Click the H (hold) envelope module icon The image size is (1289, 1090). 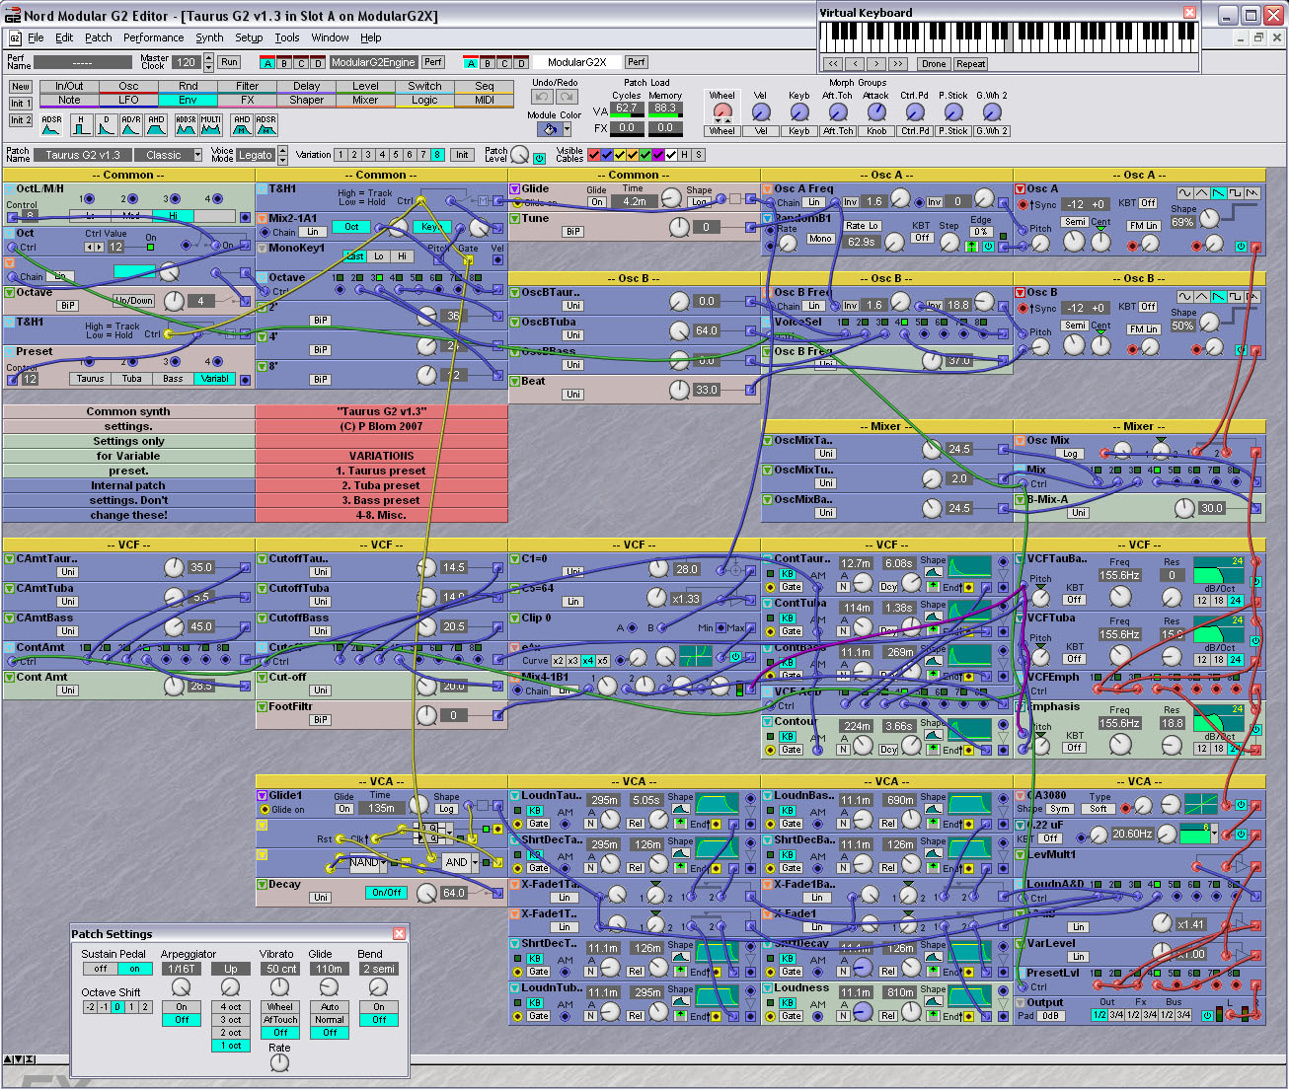(80, 125)
